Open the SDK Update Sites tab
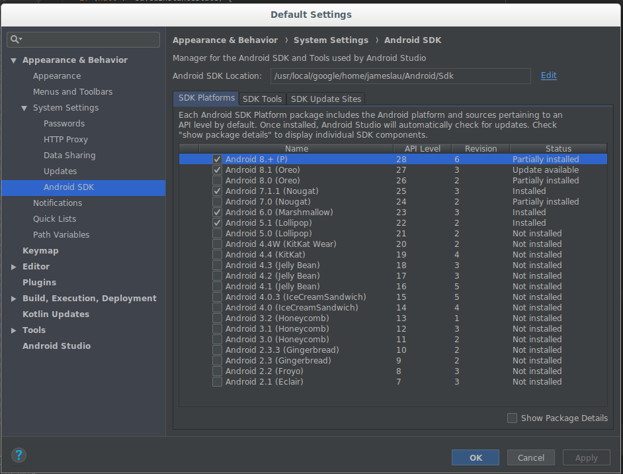This screenshot has width=623, height=474. (x=325, y=99)
